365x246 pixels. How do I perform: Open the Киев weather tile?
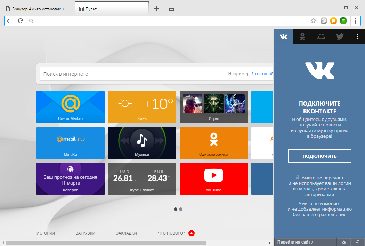point(142,107)
